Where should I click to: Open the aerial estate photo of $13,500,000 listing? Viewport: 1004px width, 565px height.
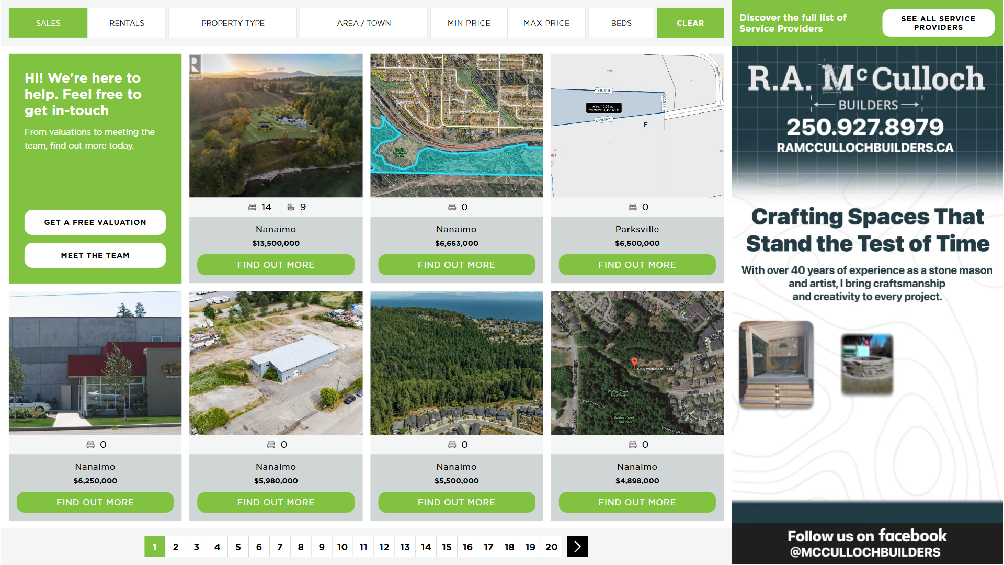(276, 126)
